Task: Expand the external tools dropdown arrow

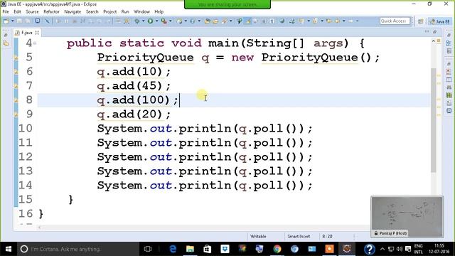Action: tap(171, 21)
